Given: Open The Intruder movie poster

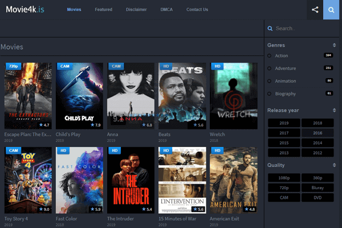Looking at the screenshot, I should pyautogui.click(x=131, y=180).
